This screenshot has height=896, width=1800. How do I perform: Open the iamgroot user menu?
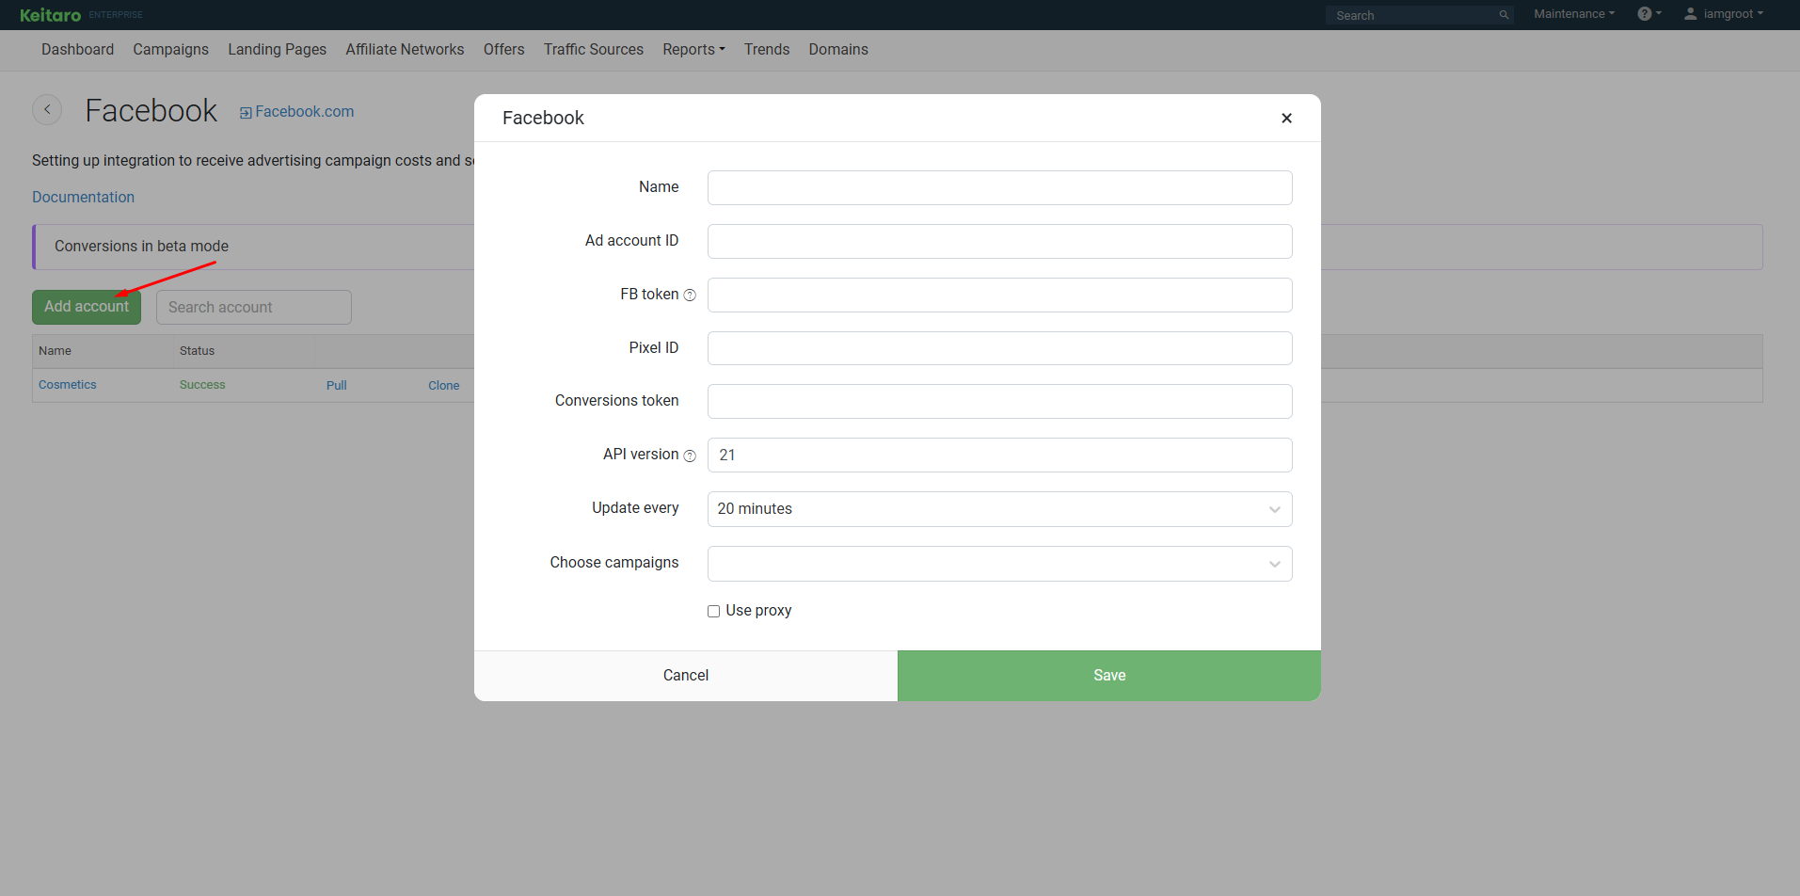point(1724,14)
